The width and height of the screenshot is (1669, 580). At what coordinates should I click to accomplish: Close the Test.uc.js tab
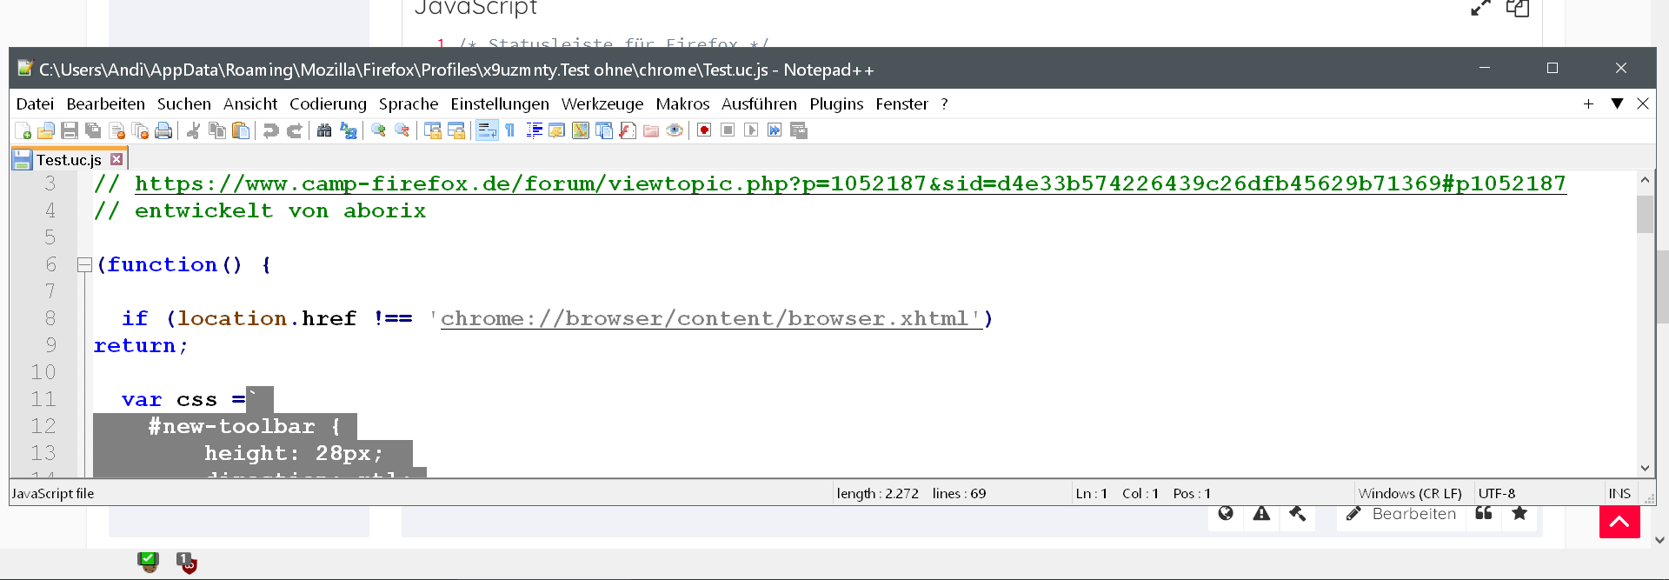[x=116, y=159]
